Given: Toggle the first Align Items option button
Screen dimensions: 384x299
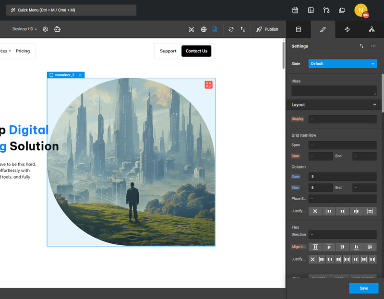Looking at the screenshot, I should (x=315, y=247).
